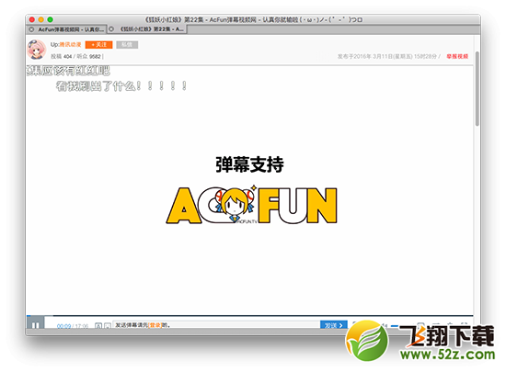506x372 pixels.
Task: Click the video progress bar
Action: point(249,316)
